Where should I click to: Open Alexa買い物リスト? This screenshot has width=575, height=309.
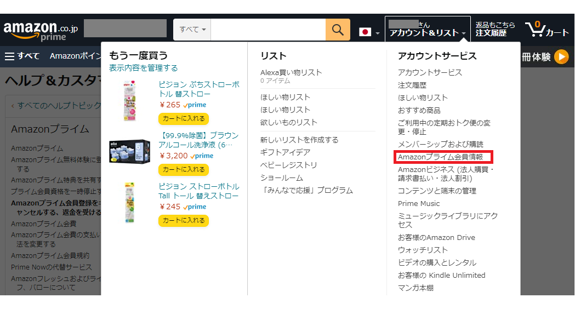pos(291,72)
